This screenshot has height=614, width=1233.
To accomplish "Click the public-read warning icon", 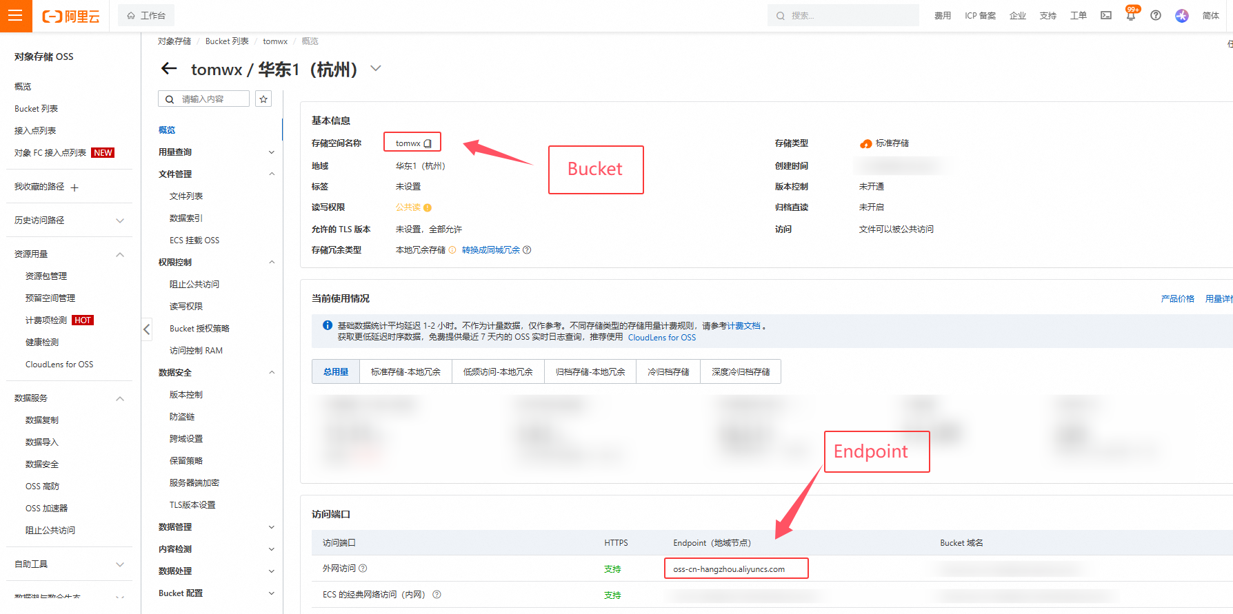I will click(428, 207).
